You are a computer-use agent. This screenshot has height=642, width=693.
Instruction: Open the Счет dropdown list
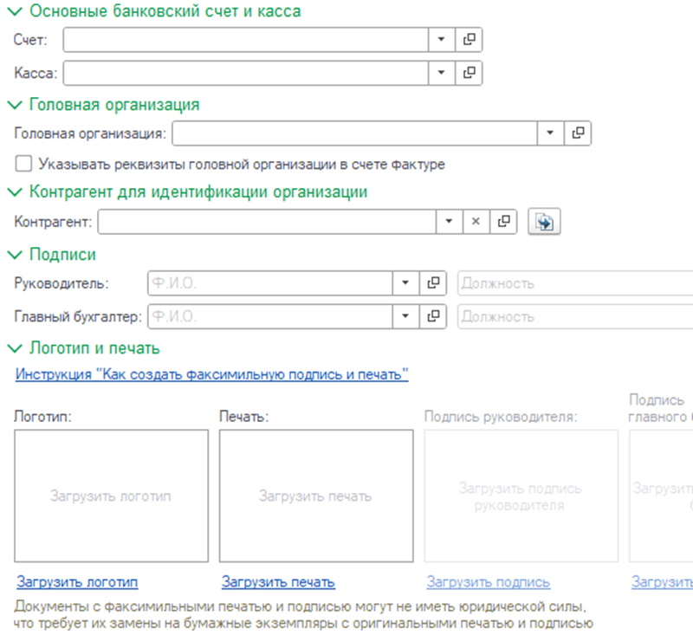[x=441, y=40]
